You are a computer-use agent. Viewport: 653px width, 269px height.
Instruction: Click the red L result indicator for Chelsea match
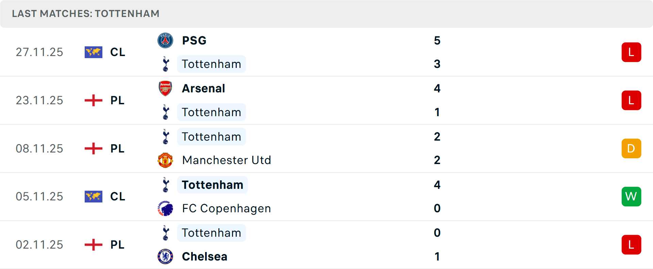631,245
